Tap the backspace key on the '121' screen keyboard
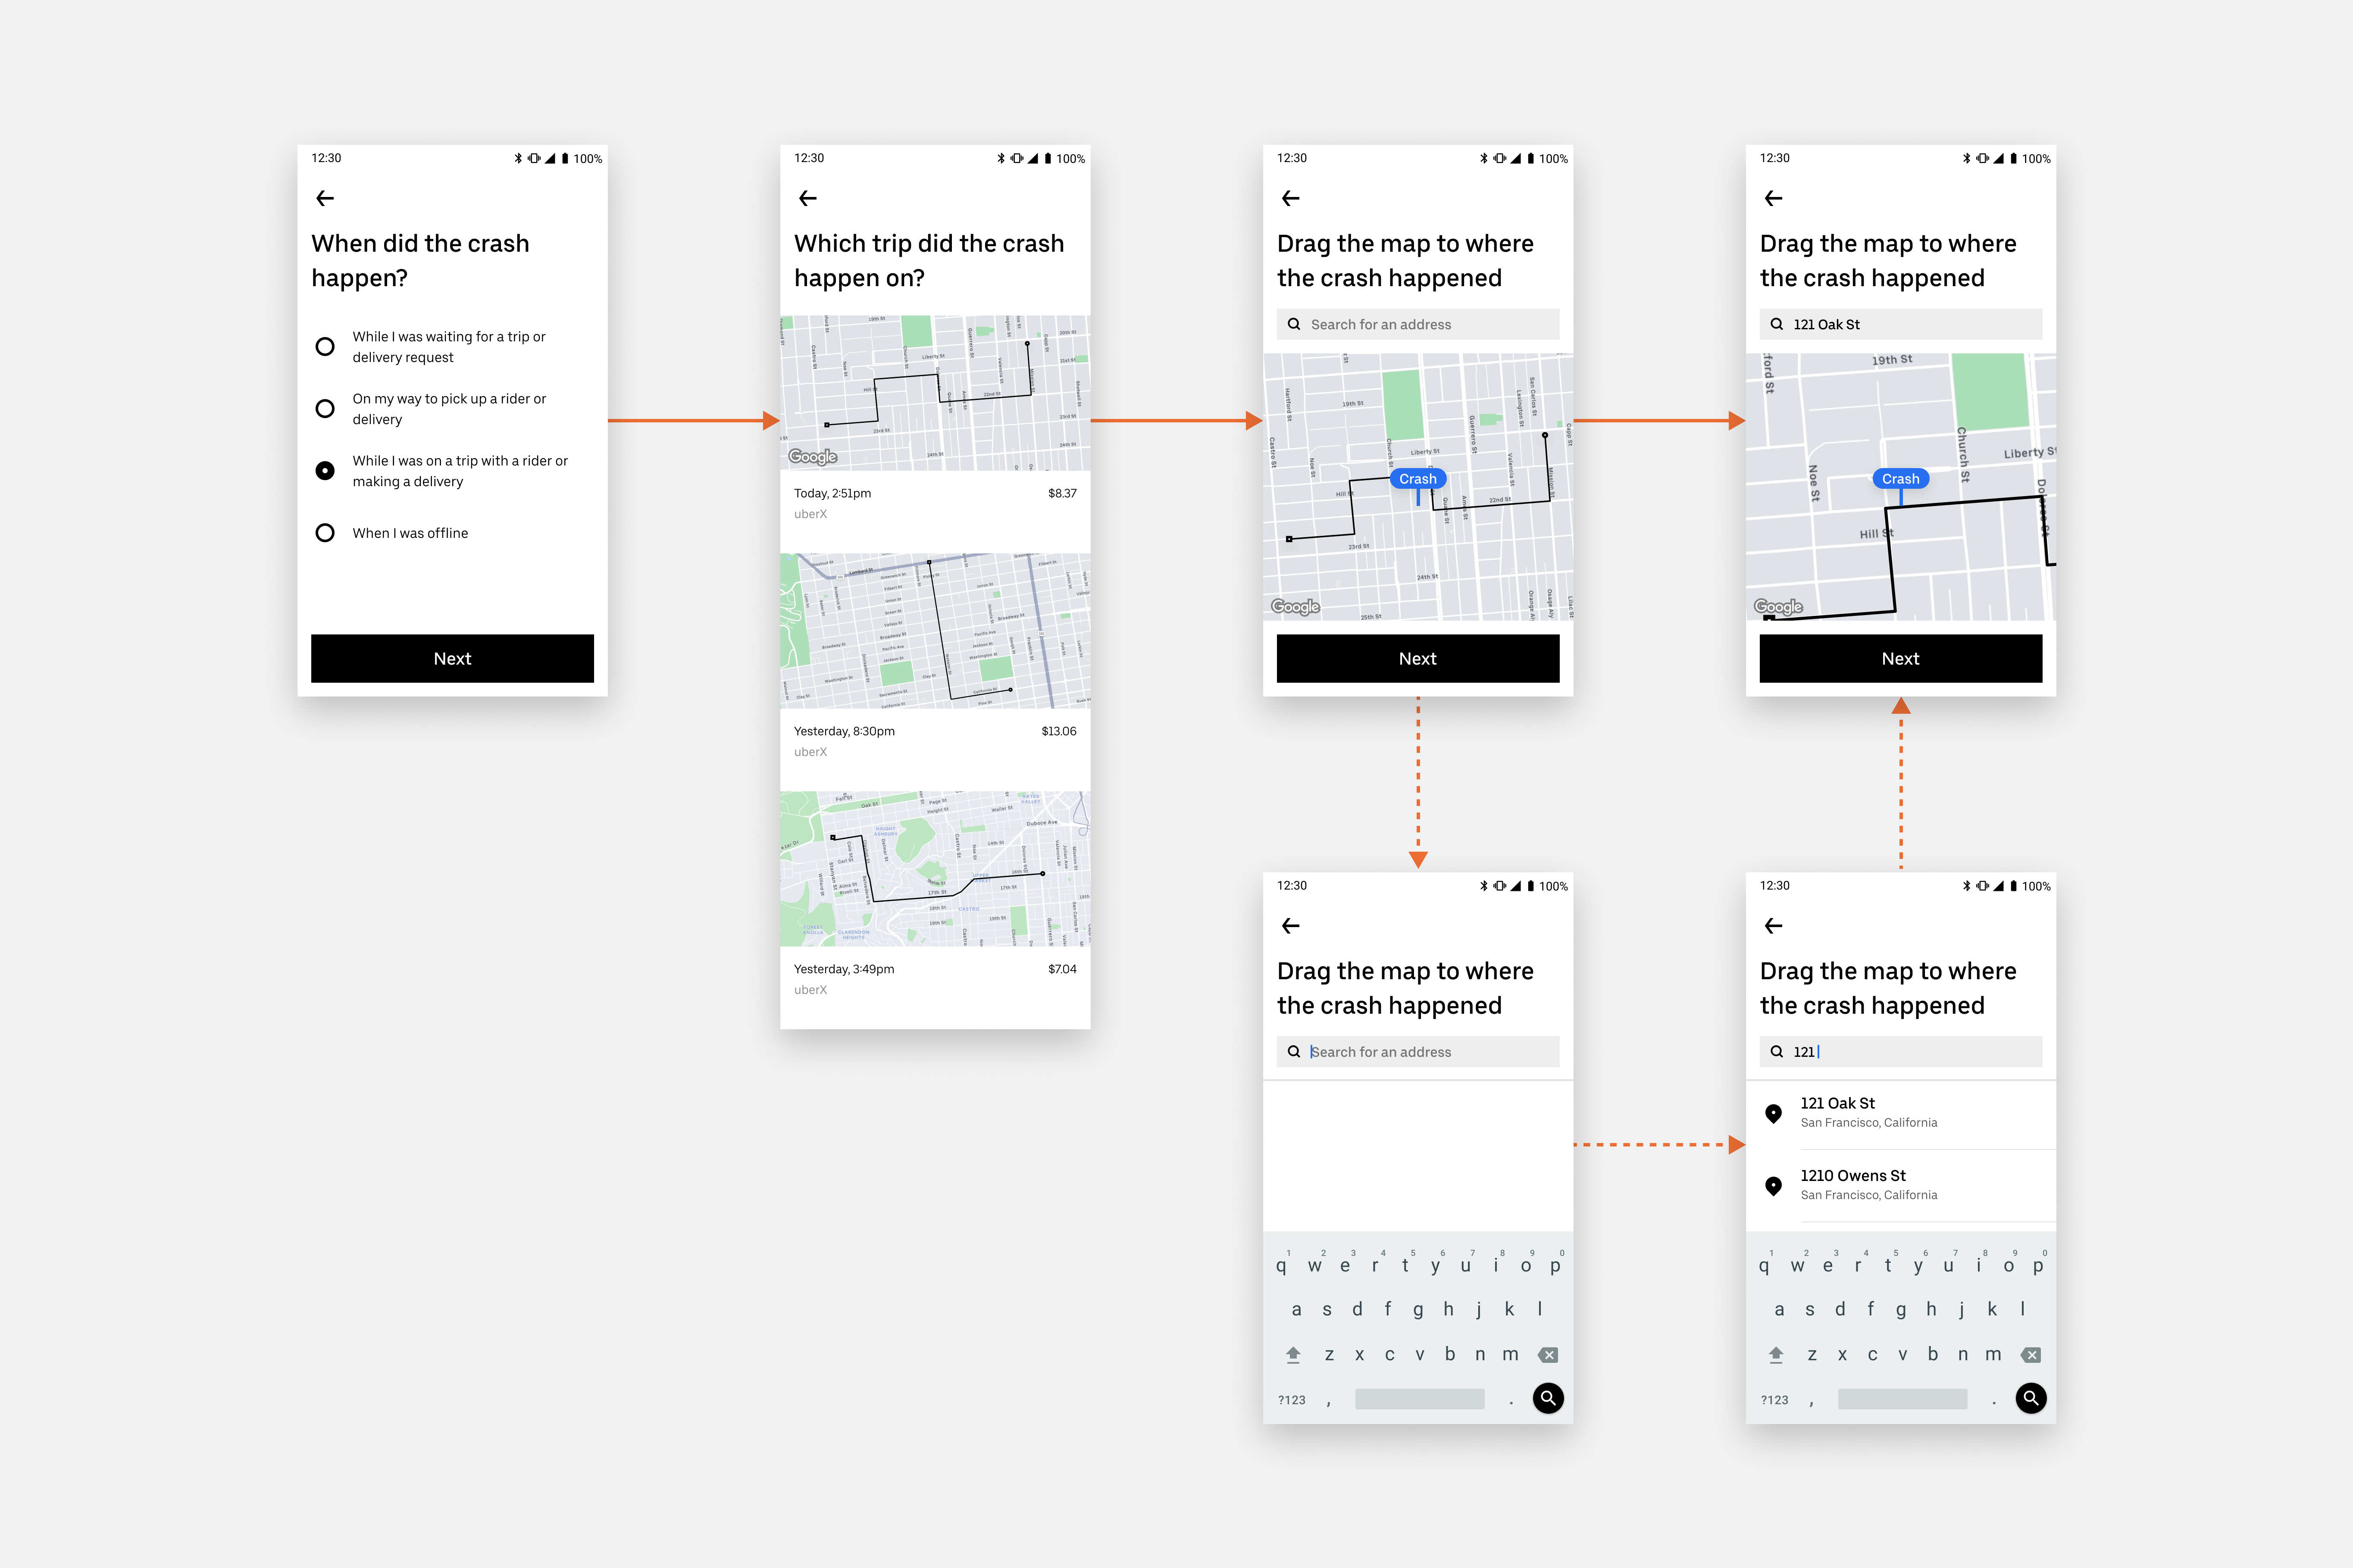The height and width of the screenshot is (1568, 2353). pyautogui.click(x=2031, y=1355)
